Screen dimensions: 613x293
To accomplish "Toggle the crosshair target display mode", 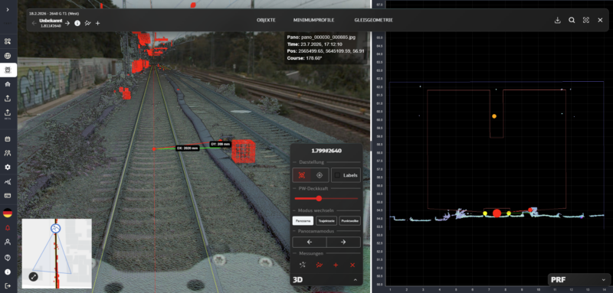I will coord(319,175).
